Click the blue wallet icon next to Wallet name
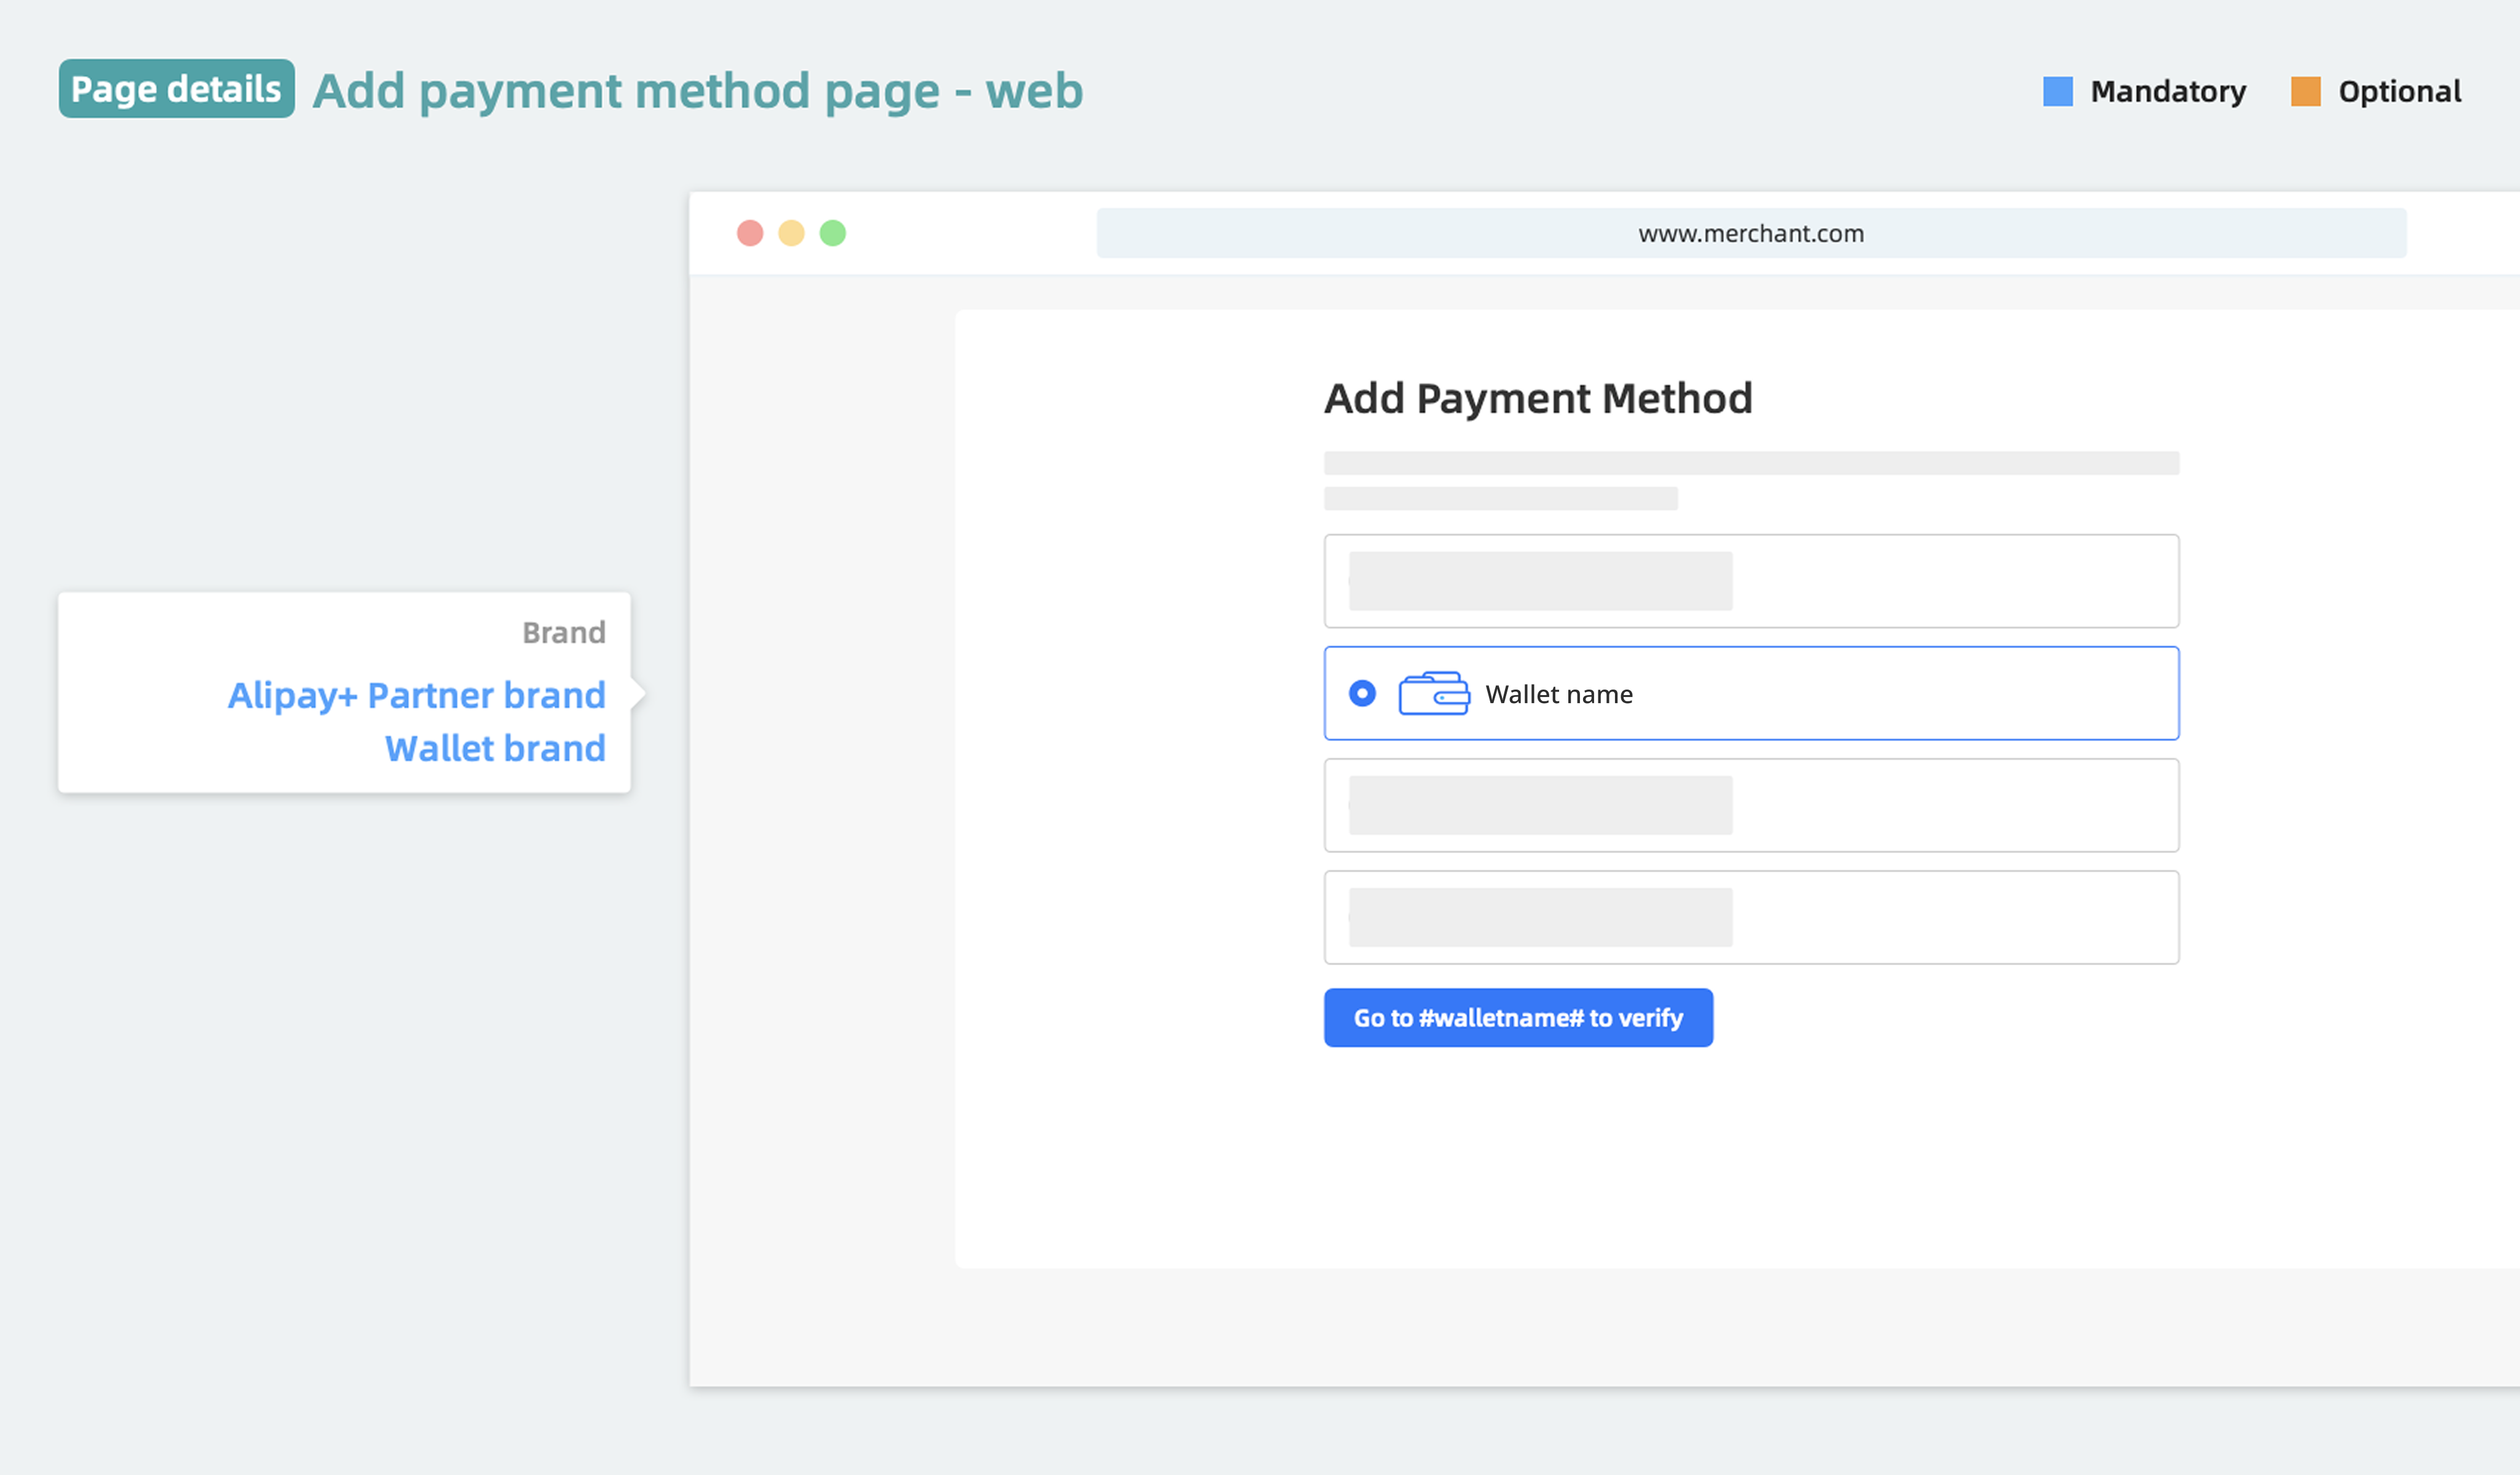This screenshot has height=1475, width=2520. [x=1435, y=693]
